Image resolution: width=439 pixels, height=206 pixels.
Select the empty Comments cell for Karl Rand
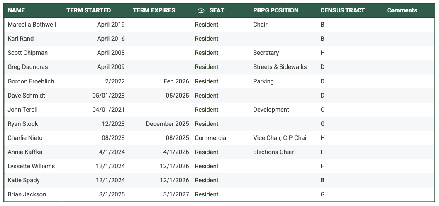(x=409, y=39)
